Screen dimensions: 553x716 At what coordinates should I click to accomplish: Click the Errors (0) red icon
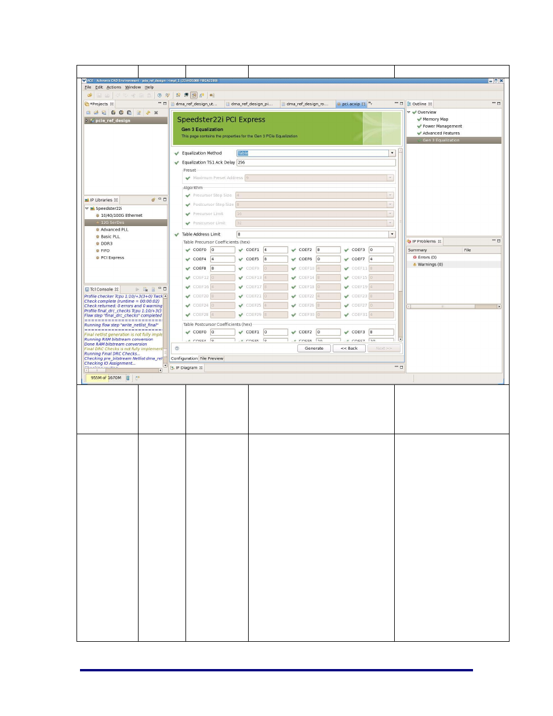[414, 257]
